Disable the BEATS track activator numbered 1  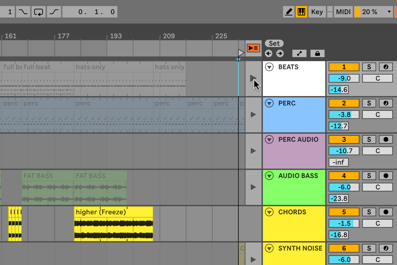[344, 67]
